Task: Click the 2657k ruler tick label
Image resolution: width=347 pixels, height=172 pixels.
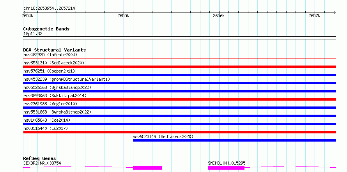Action: click(315, 16)
